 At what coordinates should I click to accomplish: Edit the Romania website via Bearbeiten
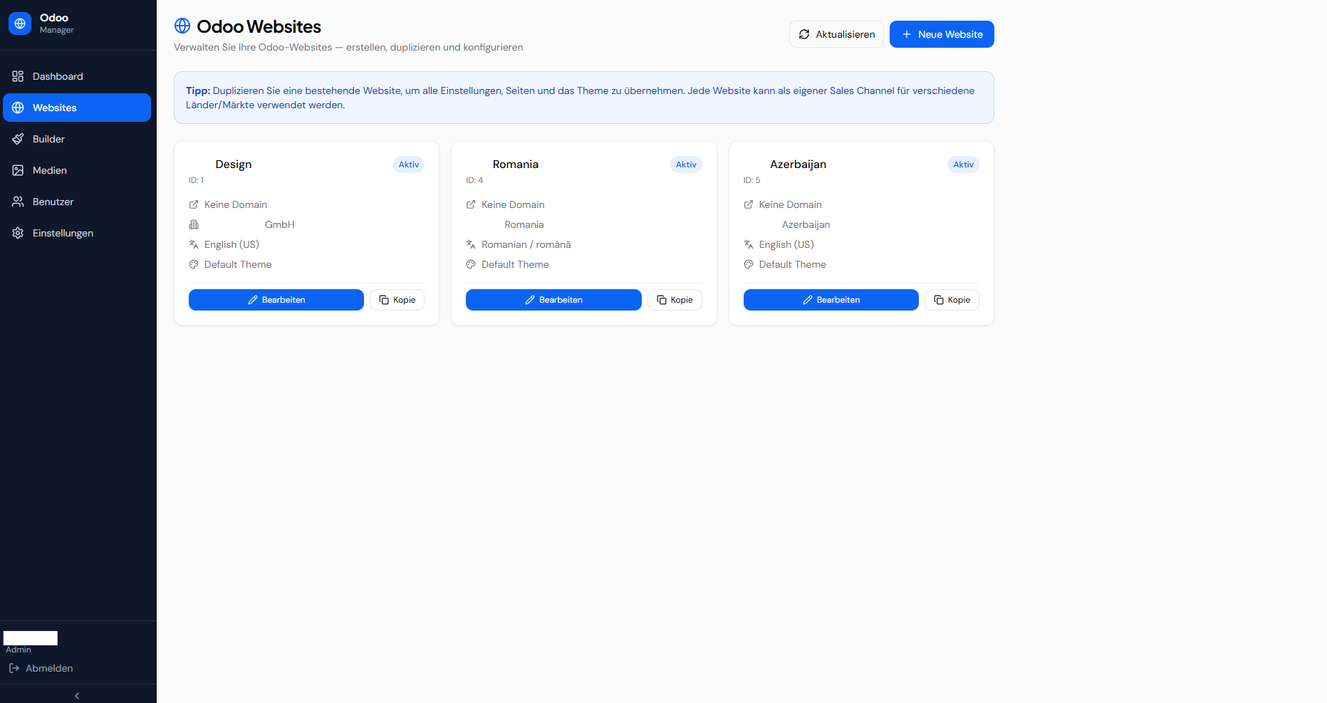553,300
